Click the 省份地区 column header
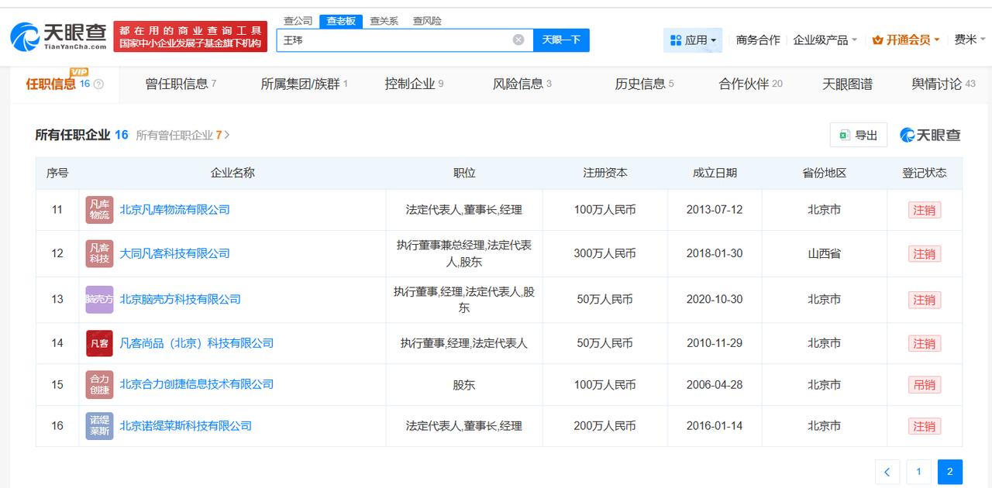 tap(825, 173)
